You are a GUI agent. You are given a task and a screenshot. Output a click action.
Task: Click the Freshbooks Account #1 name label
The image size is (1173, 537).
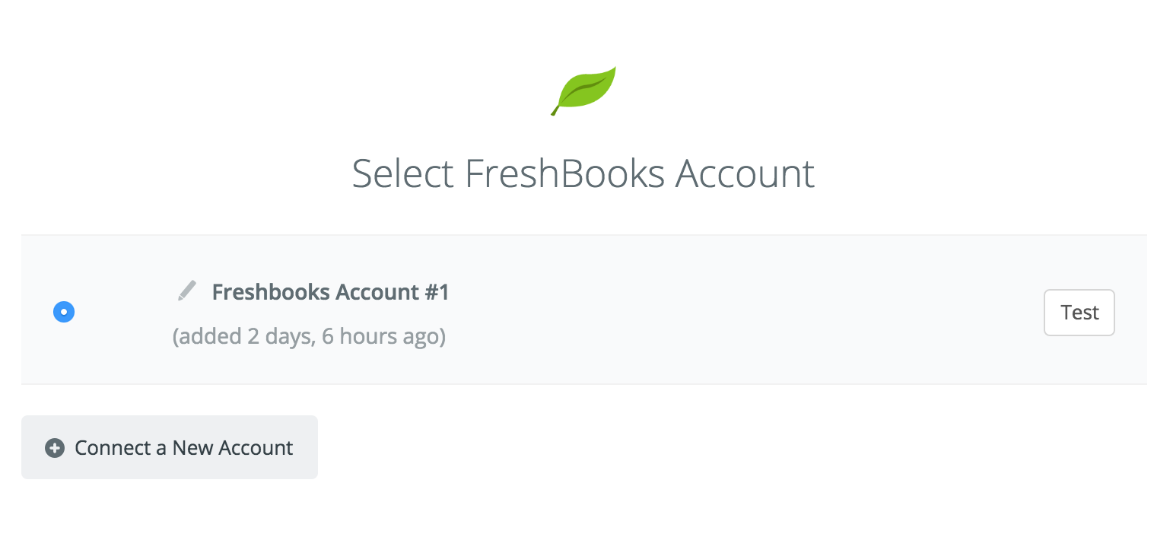(x=330, y=292)
